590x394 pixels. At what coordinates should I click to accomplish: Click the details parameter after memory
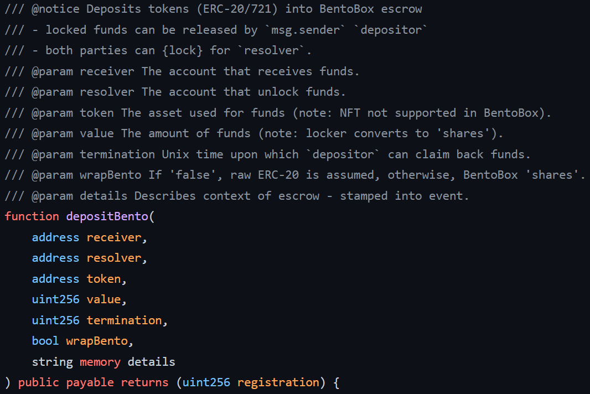tap(151, 362)
